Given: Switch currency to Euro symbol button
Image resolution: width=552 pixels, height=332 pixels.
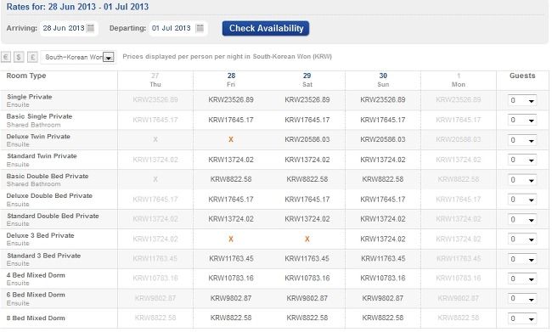Looking at the screenshot, I should pyautogui.click(x=6, y=57).
